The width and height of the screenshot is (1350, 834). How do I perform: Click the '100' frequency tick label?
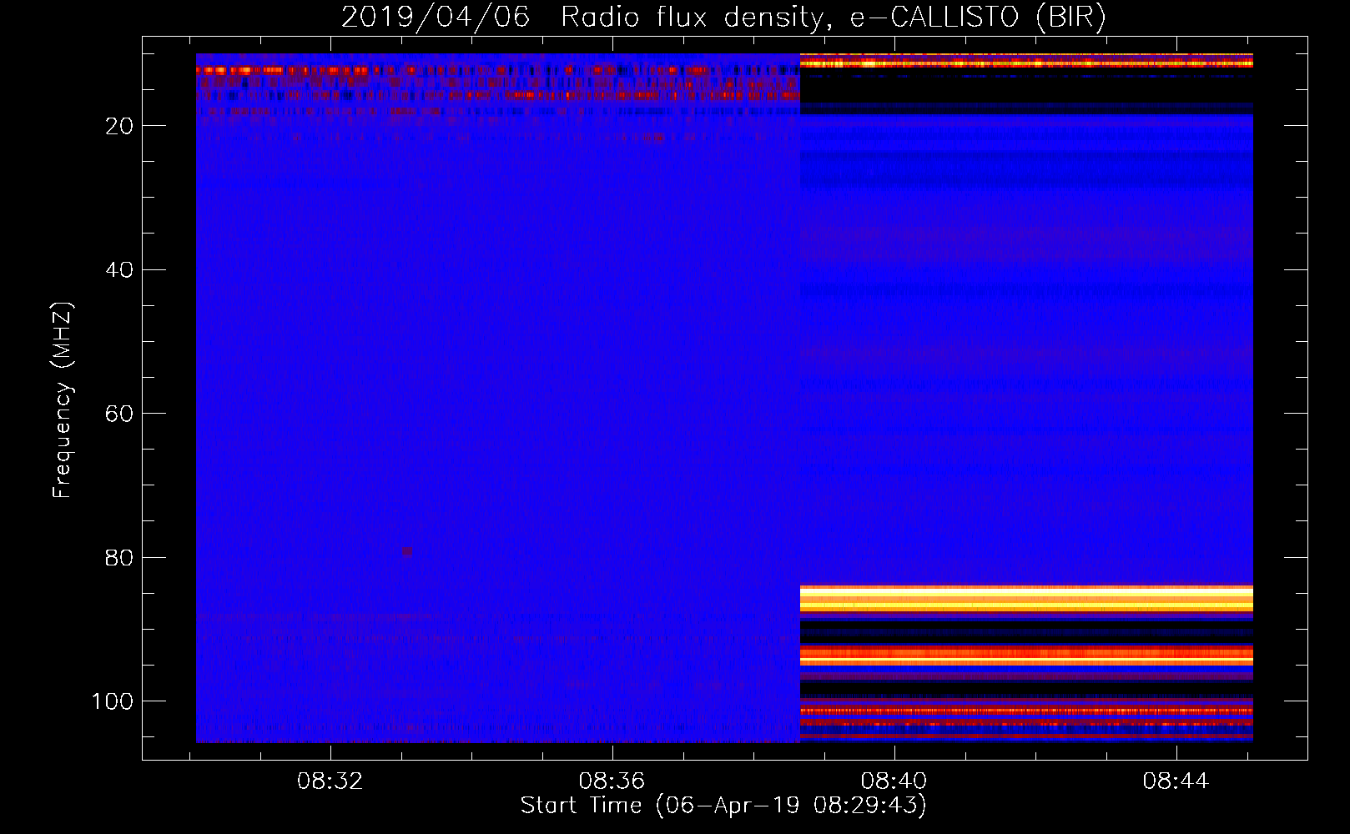(113, 701)
